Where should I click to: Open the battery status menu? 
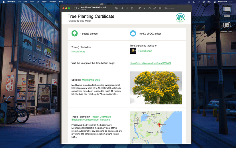[x=209, y=2]
